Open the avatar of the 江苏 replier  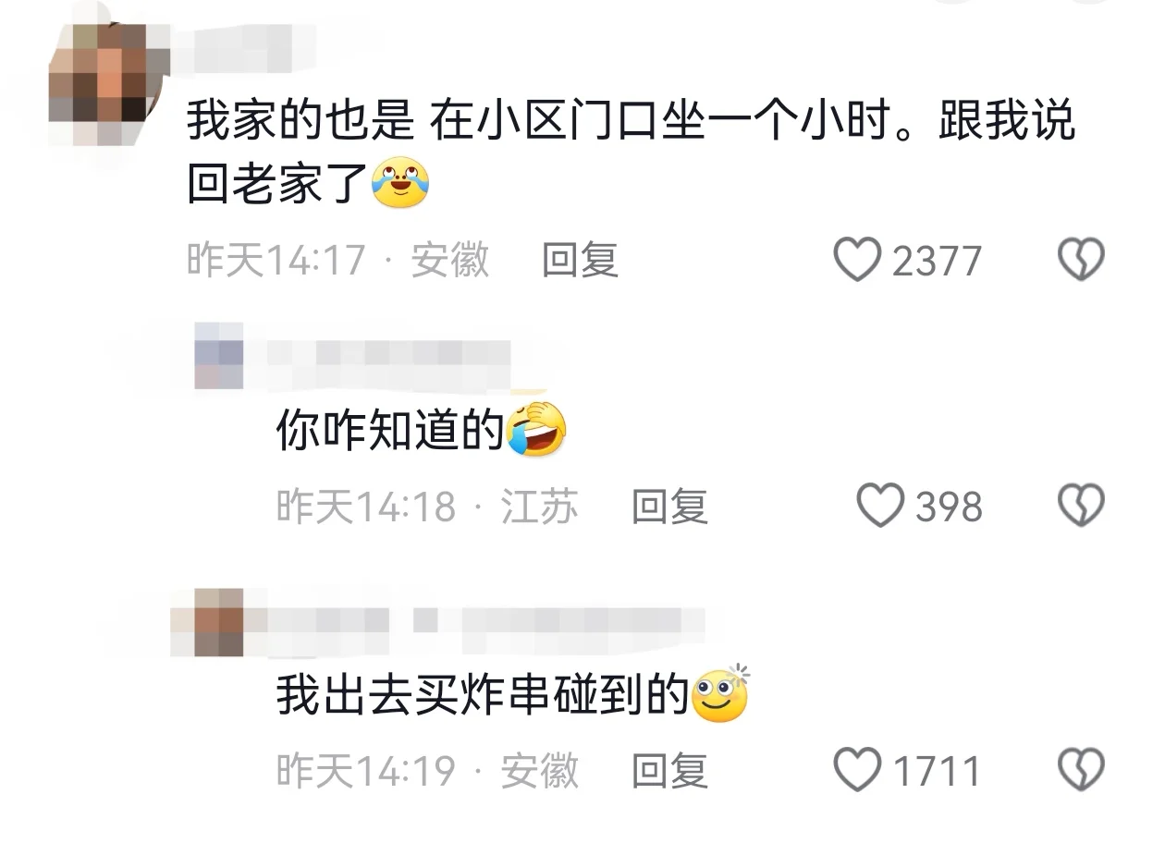tap(219, 356)
